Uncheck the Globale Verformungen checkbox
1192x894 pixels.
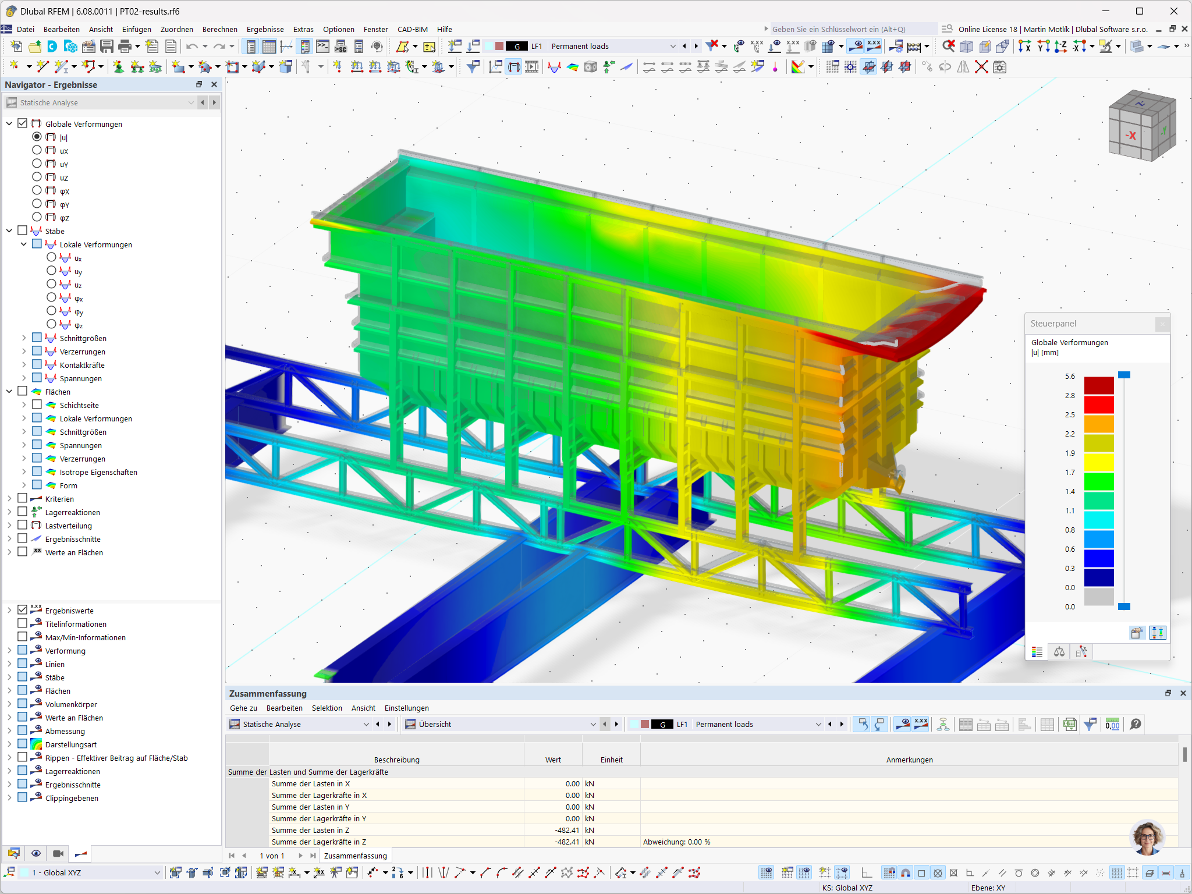(22, 123)
